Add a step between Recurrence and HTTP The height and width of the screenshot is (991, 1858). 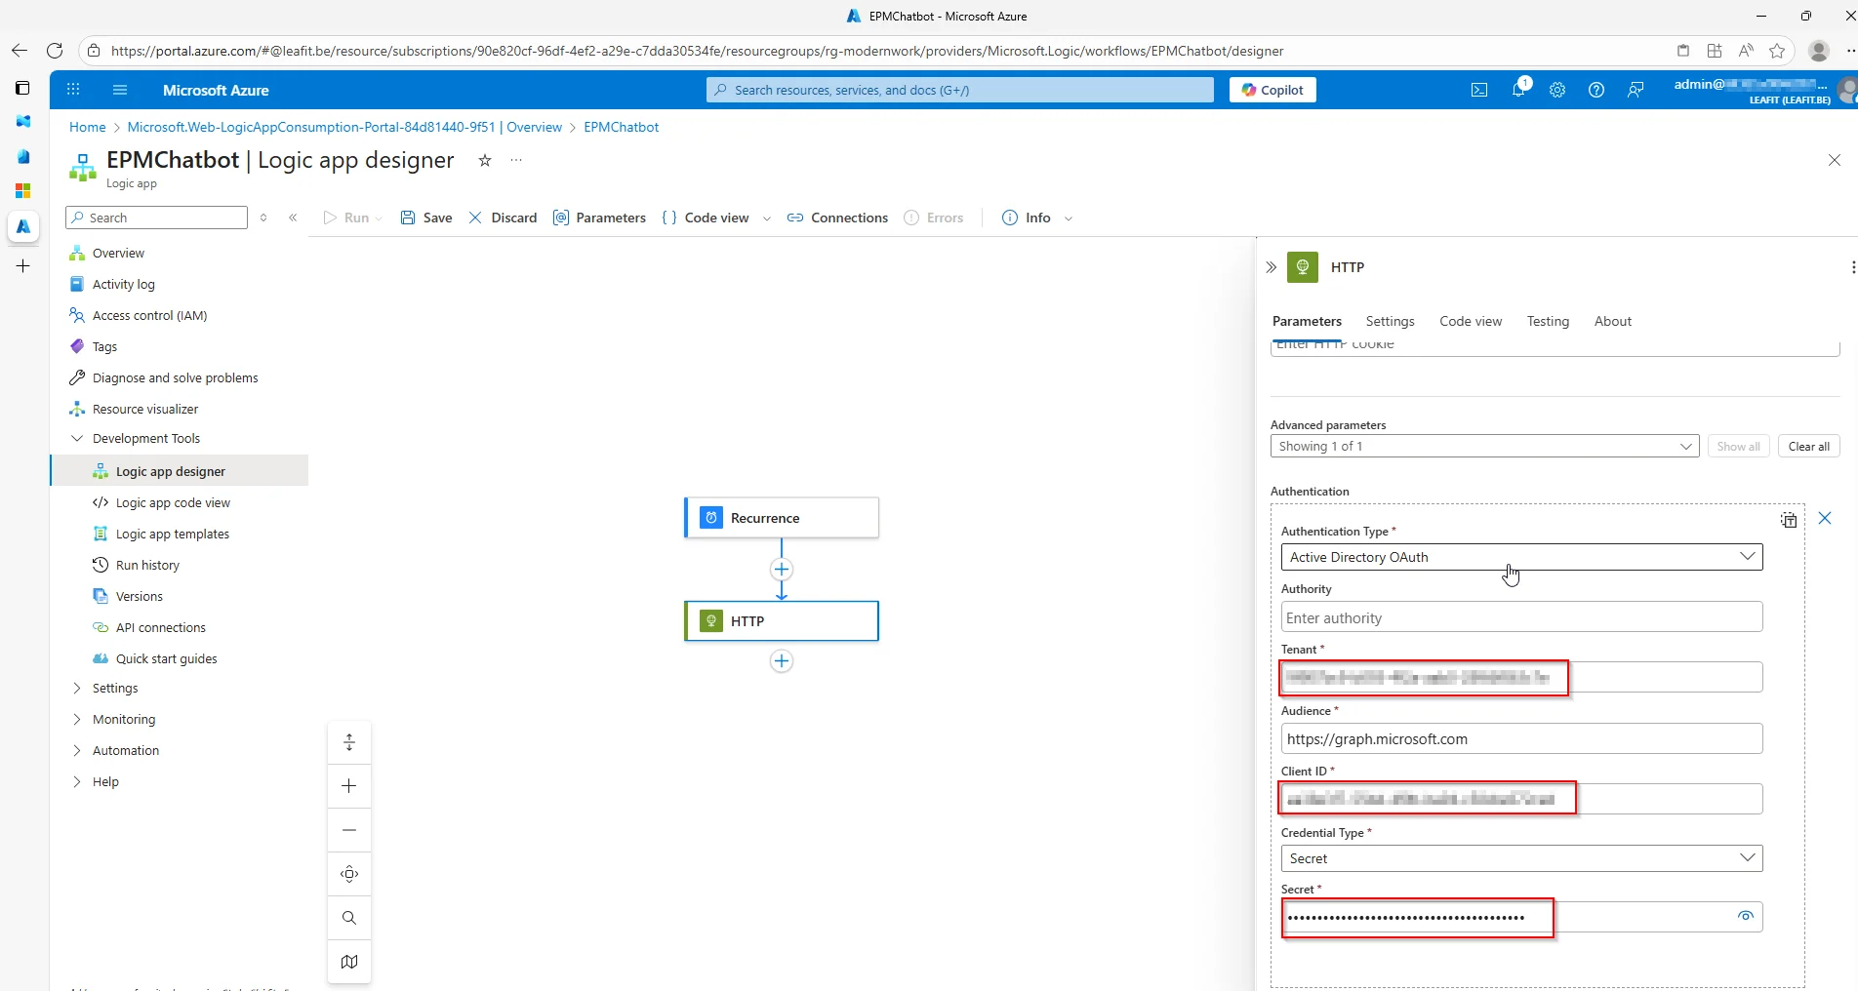click(x=782, y=570)
